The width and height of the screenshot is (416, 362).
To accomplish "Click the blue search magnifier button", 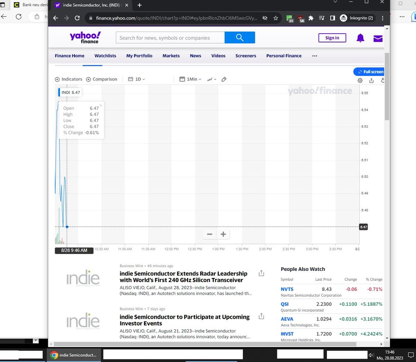I will pos(239,37).
